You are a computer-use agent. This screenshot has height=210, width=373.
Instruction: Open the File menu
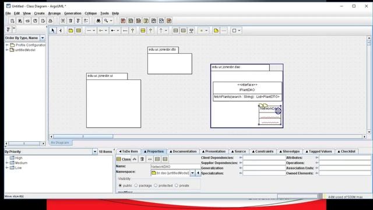click(8, 13)
